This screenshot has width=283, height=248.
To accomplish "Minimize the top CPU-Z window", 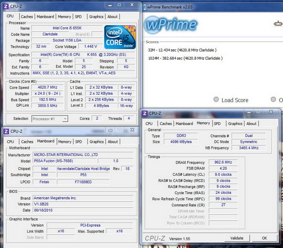I will [110, 5].
